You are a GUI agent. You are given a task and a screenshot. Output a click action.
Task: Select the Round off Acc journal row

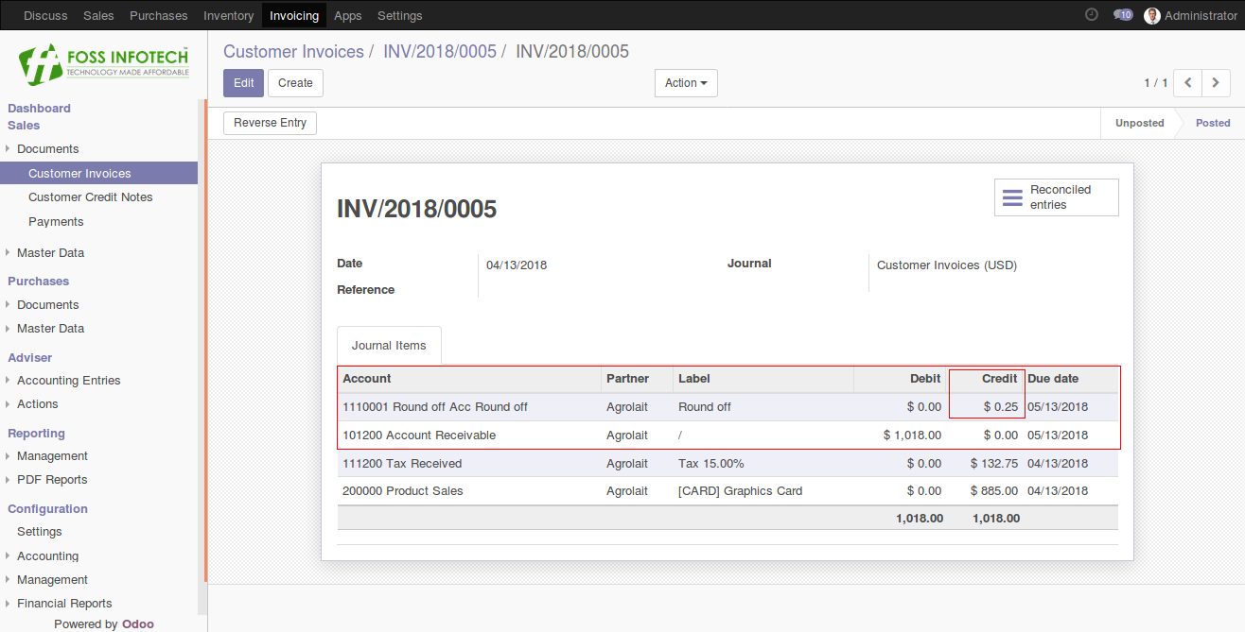728,407
